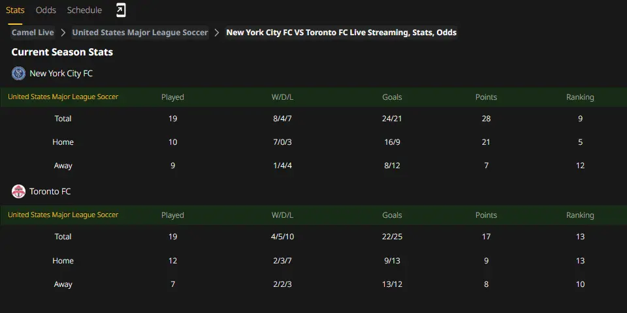The image size is (627, 313).
Task: Click league label in New York City table header
Action: tap(63, 97)
